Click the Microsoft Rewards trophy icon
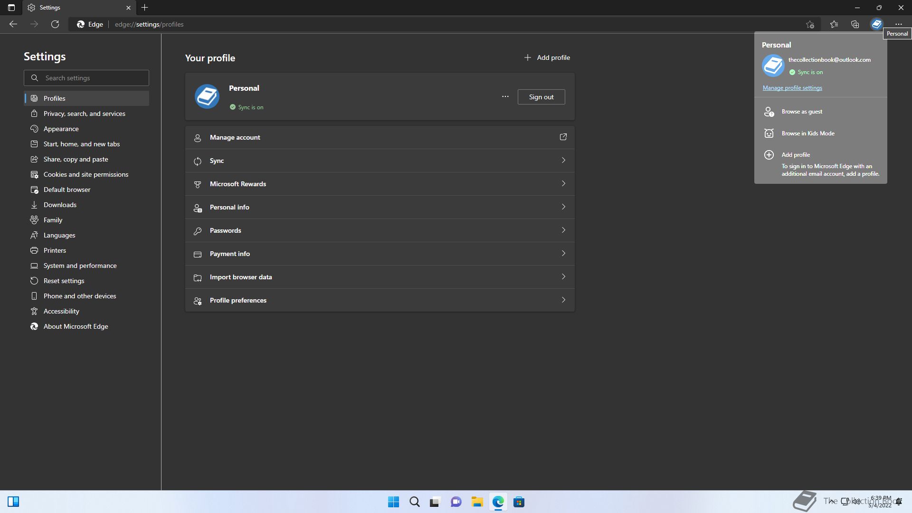 point(198,185)
